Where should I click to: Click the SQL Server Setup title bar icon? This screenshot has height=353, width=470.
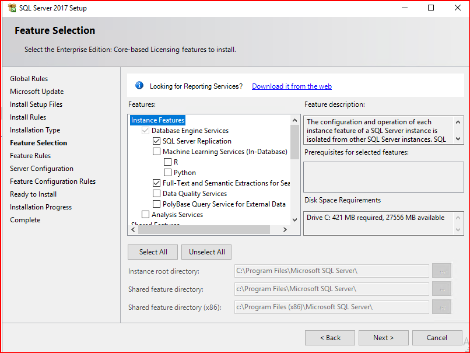[x=12, y=8]
